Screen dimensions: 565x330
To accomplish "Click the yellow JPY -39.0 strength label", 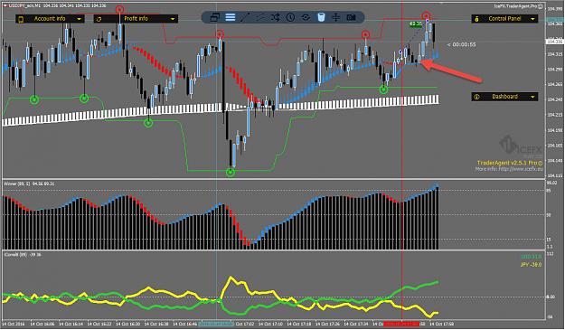I will tap(531, 265).
